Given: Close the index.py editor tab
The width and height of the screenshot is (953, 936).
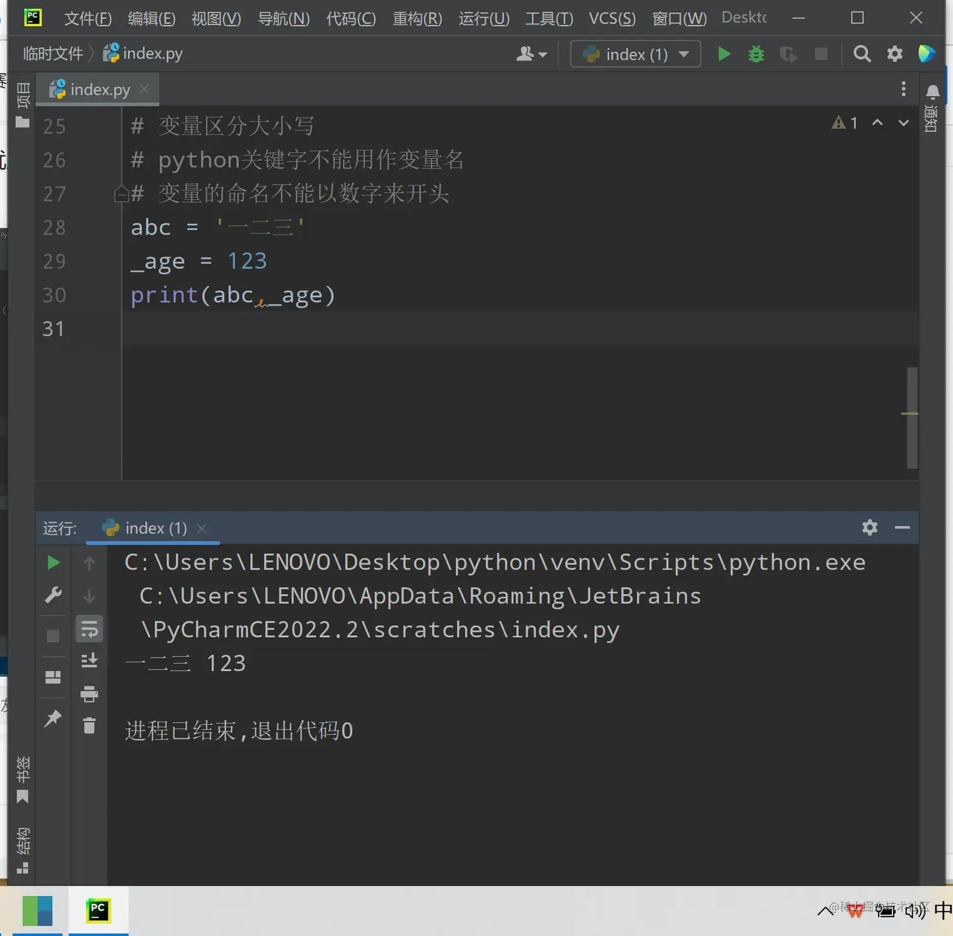Looking at the screenshot, I should click(144, 89).
